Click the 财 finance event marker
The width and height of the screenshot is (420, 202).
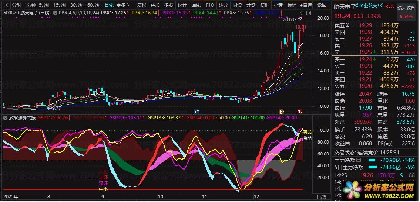pos(196,112)
